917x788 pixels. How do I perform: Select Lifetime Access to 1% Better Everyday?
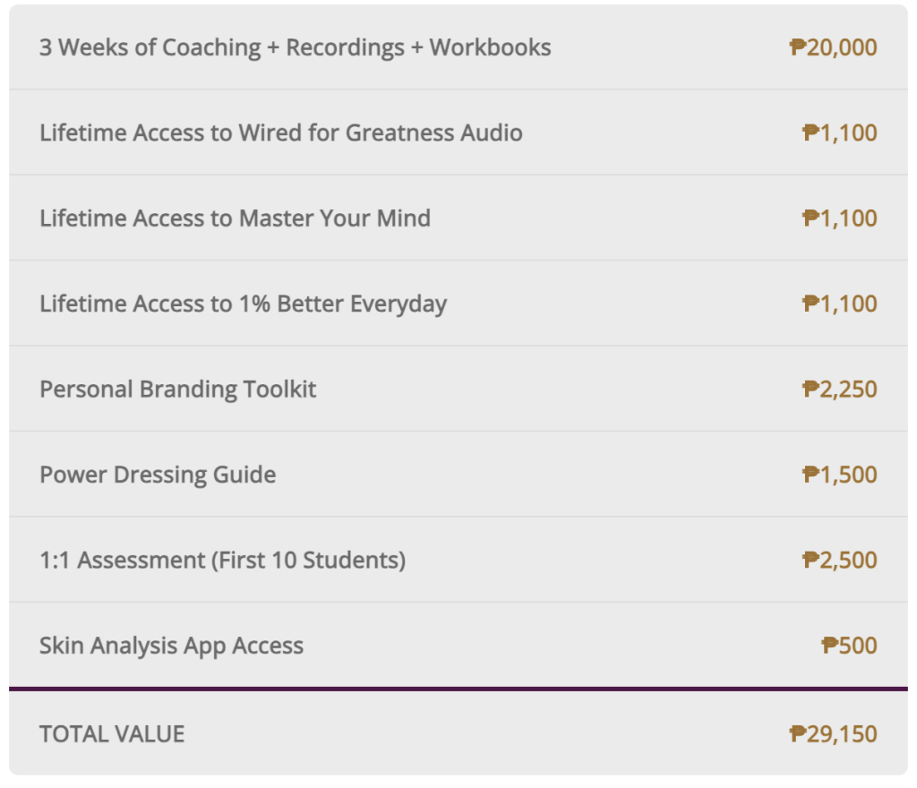243,304
